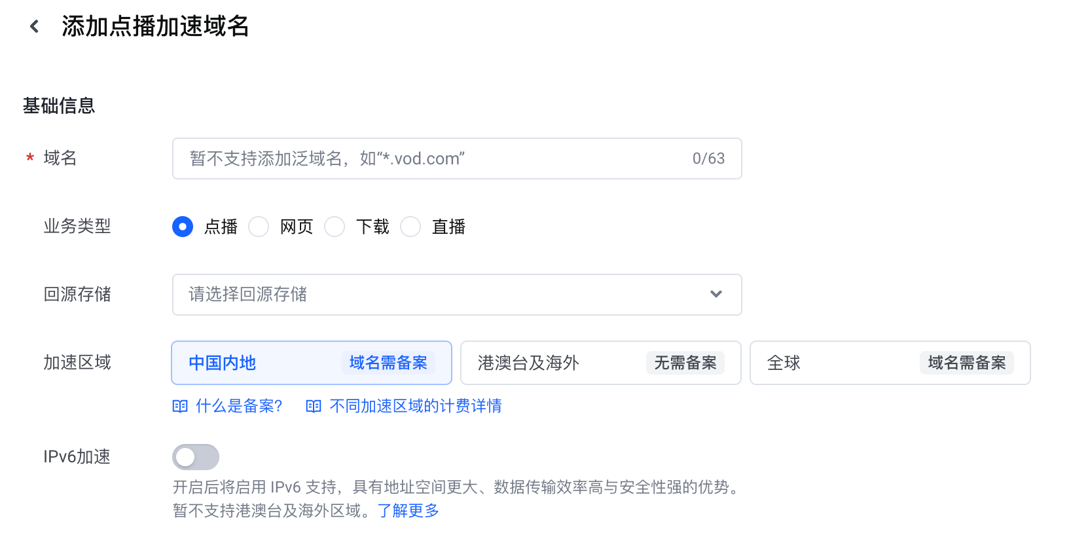Image resolution: width=1071 pixels, height=537 pixels.
Task: Click the 域名需备案 tag in 全球 option
Action: [x=967, y=363]
